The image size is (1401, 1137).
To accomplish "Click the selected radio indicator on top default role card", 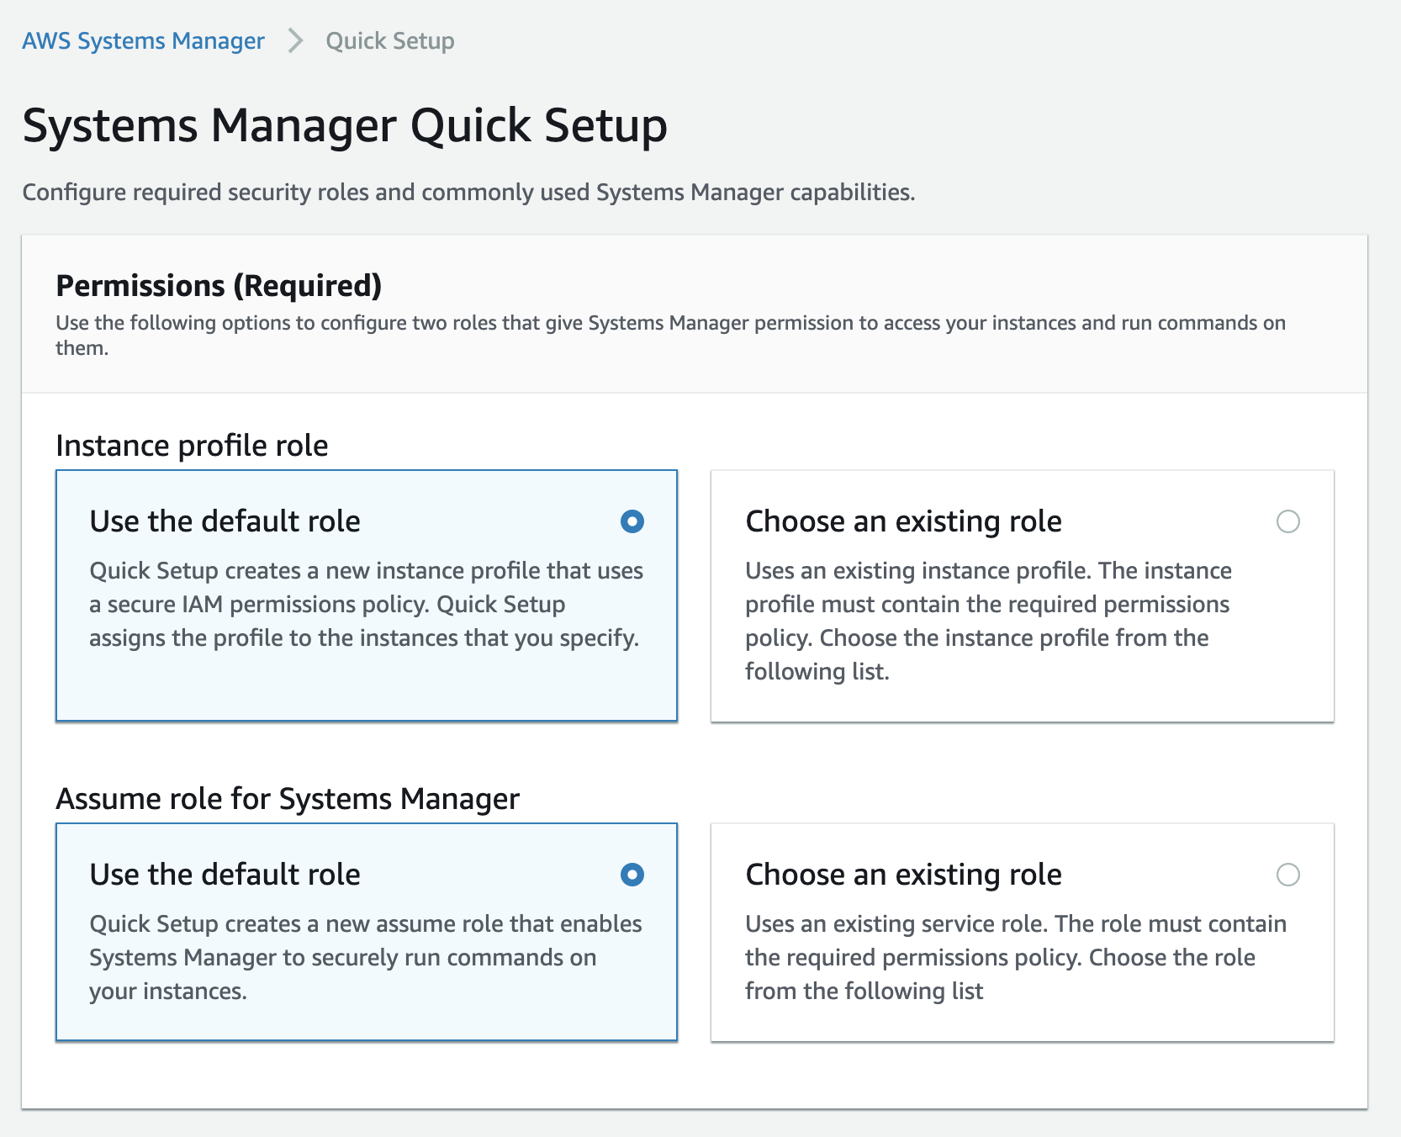I will click(633, 521).
